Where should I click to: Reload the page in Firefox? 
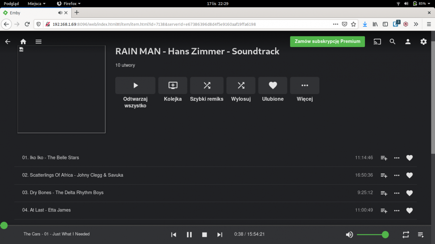pos(27,24)
